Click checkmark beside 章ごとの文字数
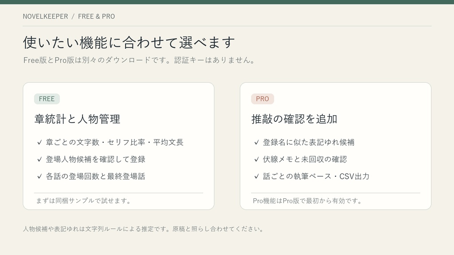 click(39, 142)
